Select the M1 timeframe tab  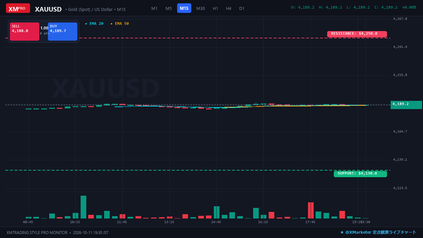pyautogui.click(x=154, y=8)
